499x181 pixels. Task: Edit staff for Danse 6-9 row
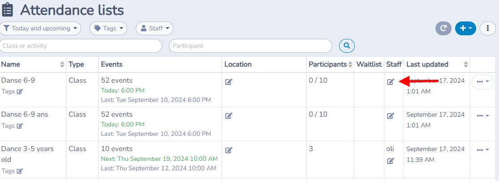[x=391, y=82]
